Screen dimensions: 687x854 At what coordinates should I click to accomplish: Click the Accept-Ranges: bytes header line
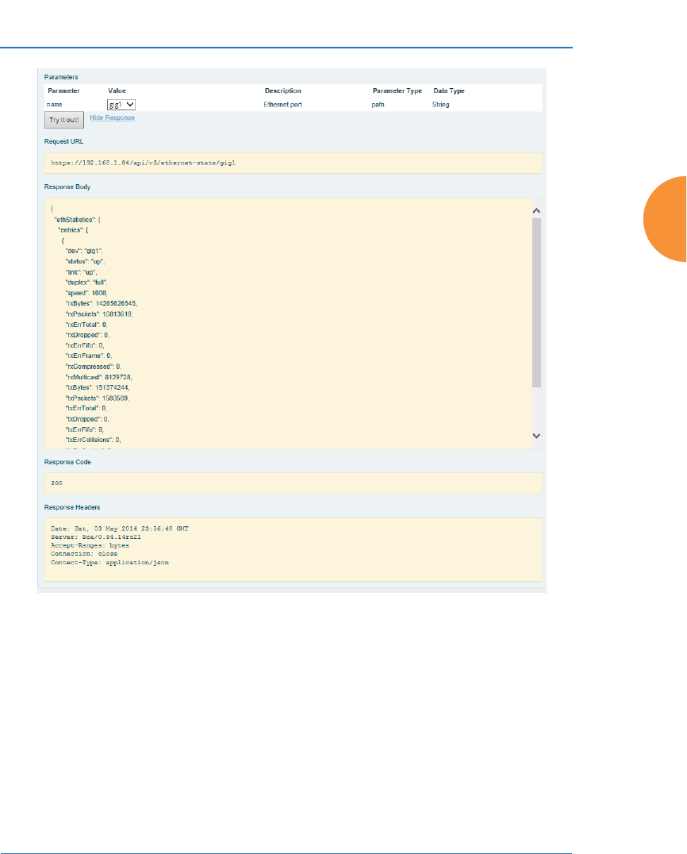(x=90, y=546)
